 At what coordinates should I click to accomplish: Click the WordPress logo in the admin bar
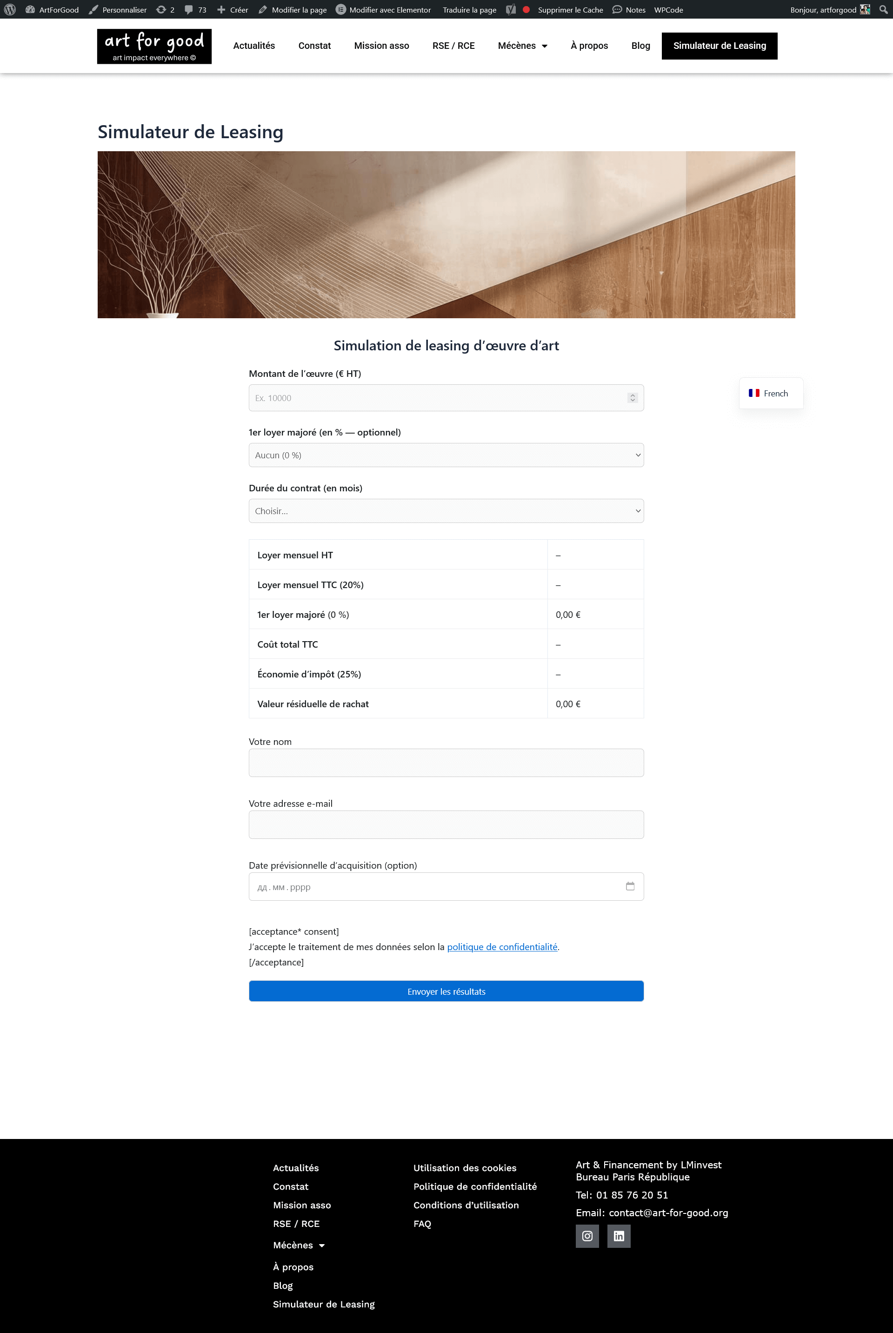[9, 9]
